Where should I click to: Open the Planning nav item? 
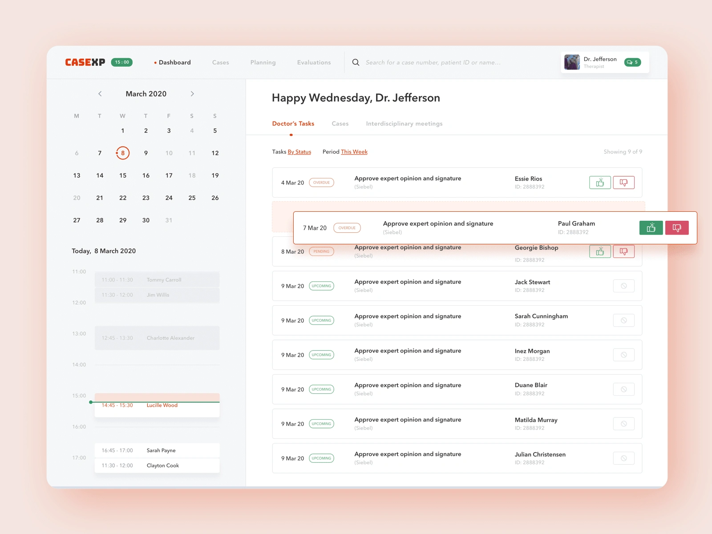[263, 62]
